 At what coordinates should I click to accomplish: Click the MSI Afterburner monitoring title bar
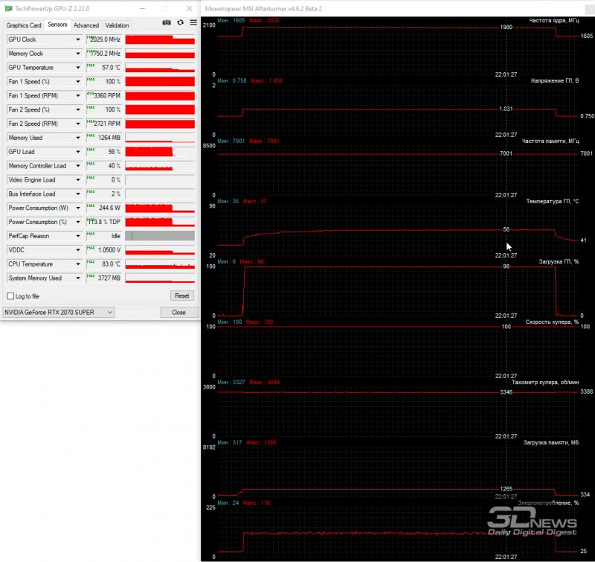pyautogui.click(x=398, y=8)
